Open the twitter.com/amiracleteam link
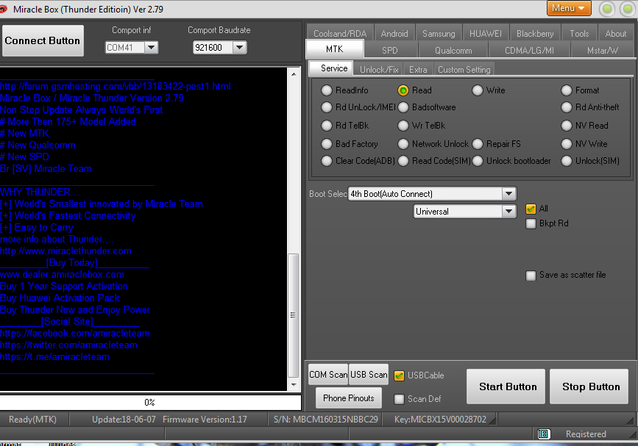The image size is (638, 446). (68, 345)
